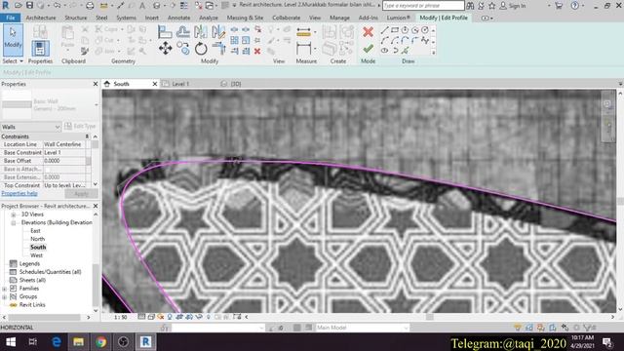Select the Fillet Arc draw tool

click(x=415, y=40)
